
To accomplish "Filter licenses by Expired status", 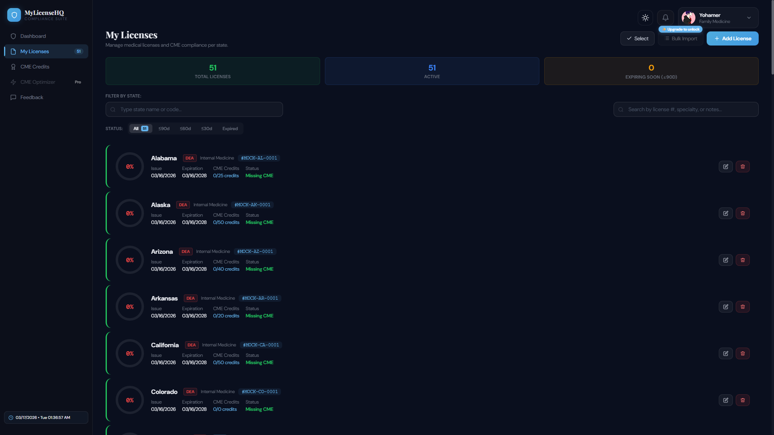I will (230, 128).
